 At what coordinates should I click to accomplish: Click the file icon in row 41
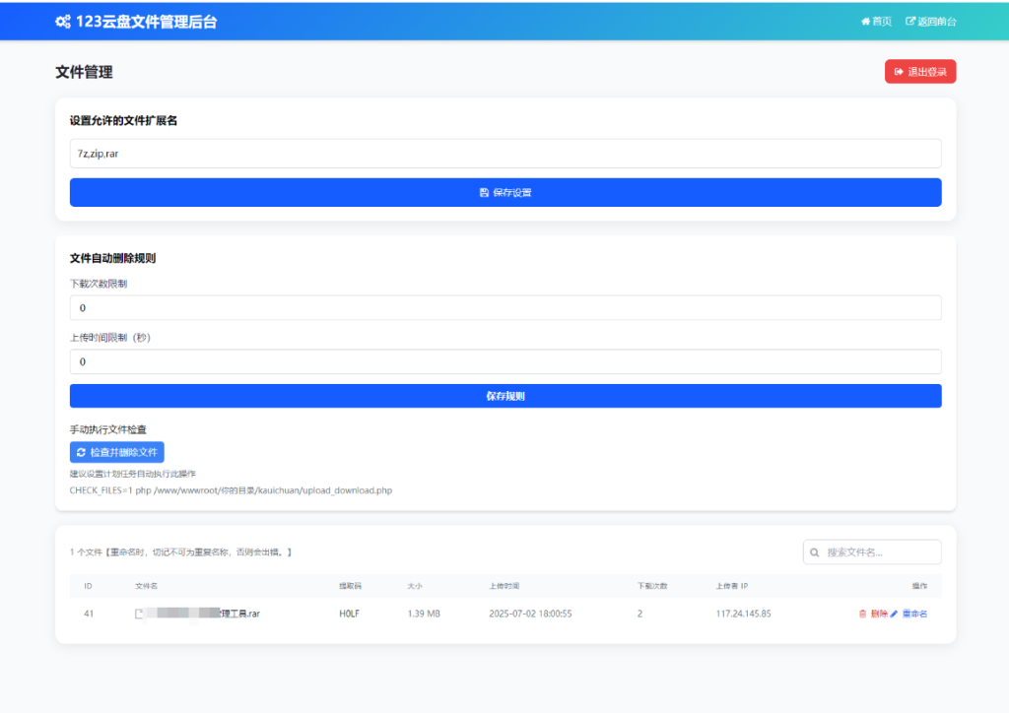click(x=139, y=614)
